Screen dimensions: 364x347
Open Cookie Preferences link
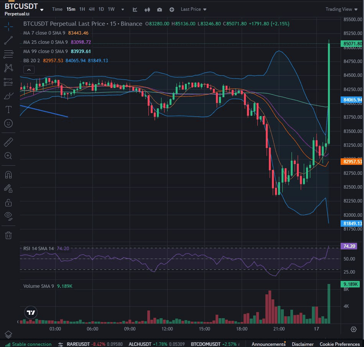pyautogui.click(x=339, y=344)
